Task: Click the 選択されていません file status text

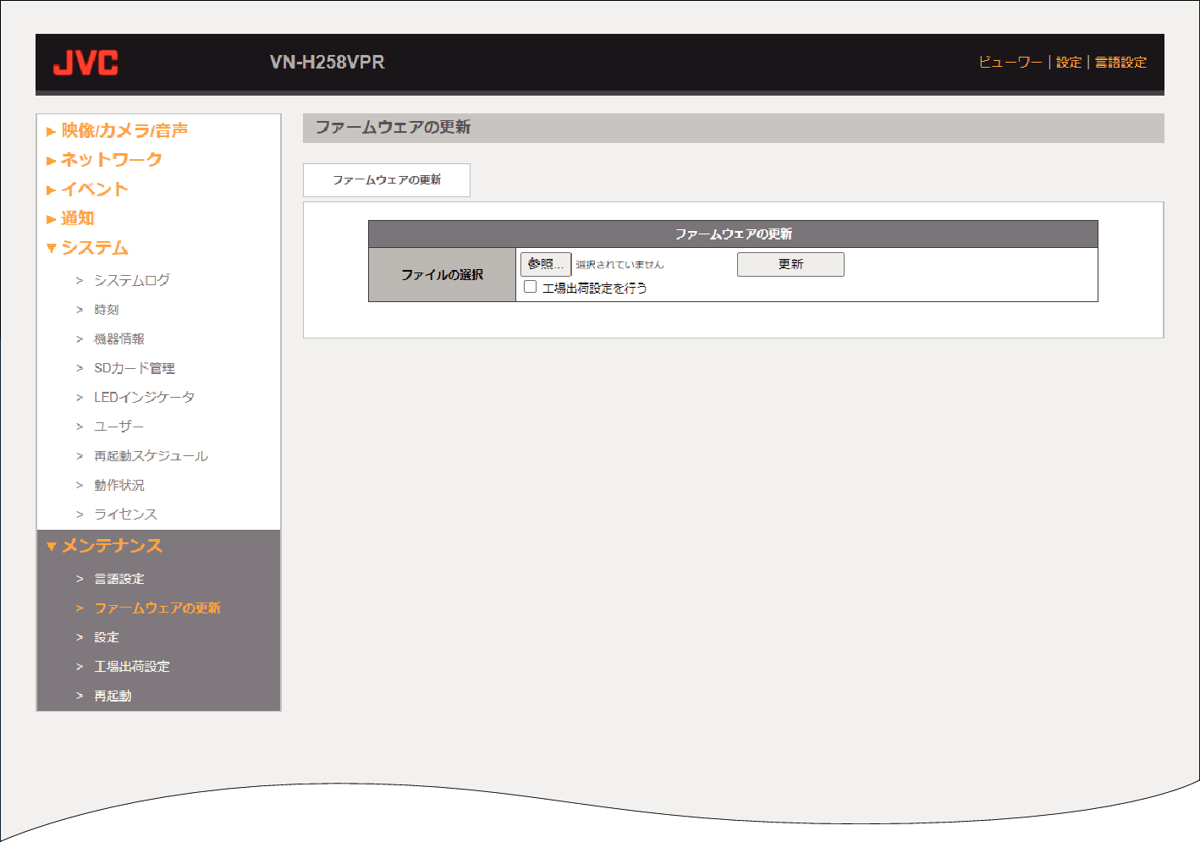Action: [x=619, y=265]
